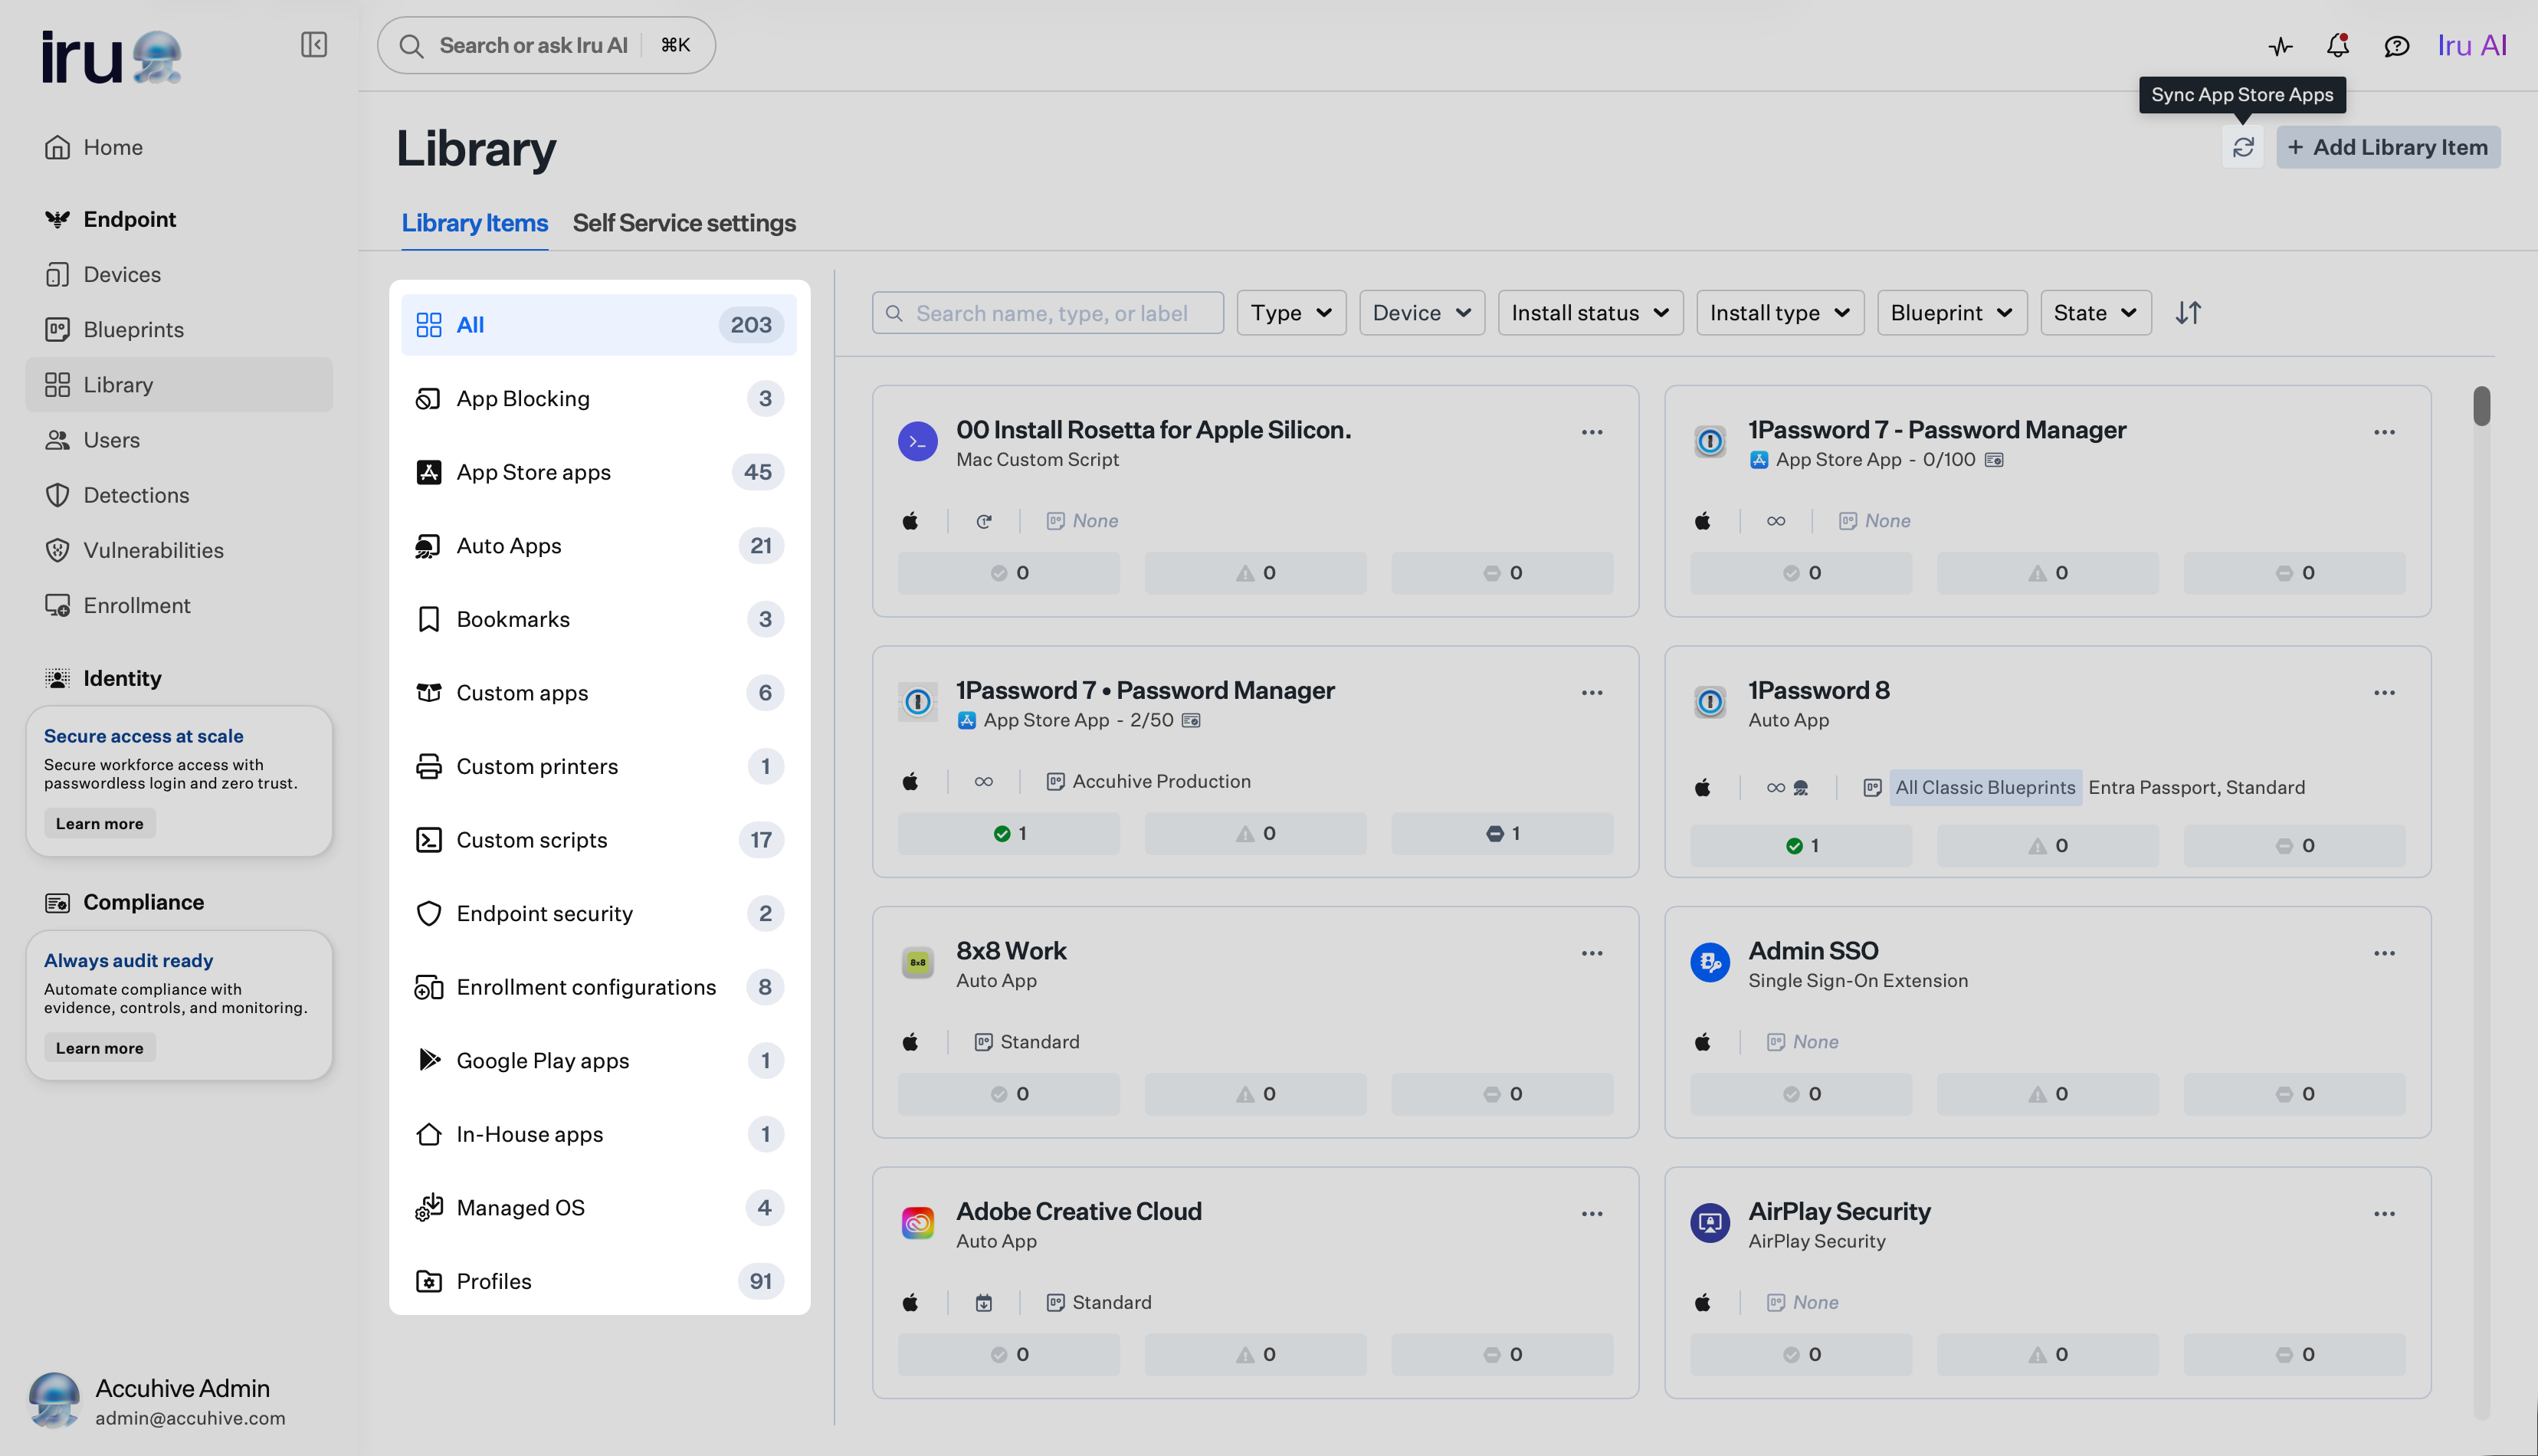This screenshot has height=1456, width=2538.
Task: Switch to Library Items tab
Action: pos(474,223)
